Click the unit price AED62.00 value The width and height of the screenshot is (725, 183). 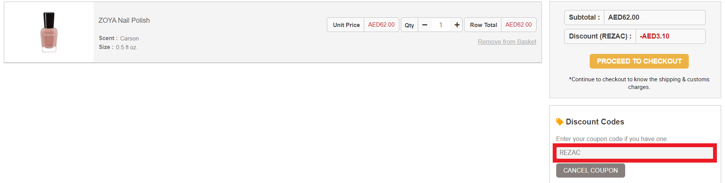[381, 25]
